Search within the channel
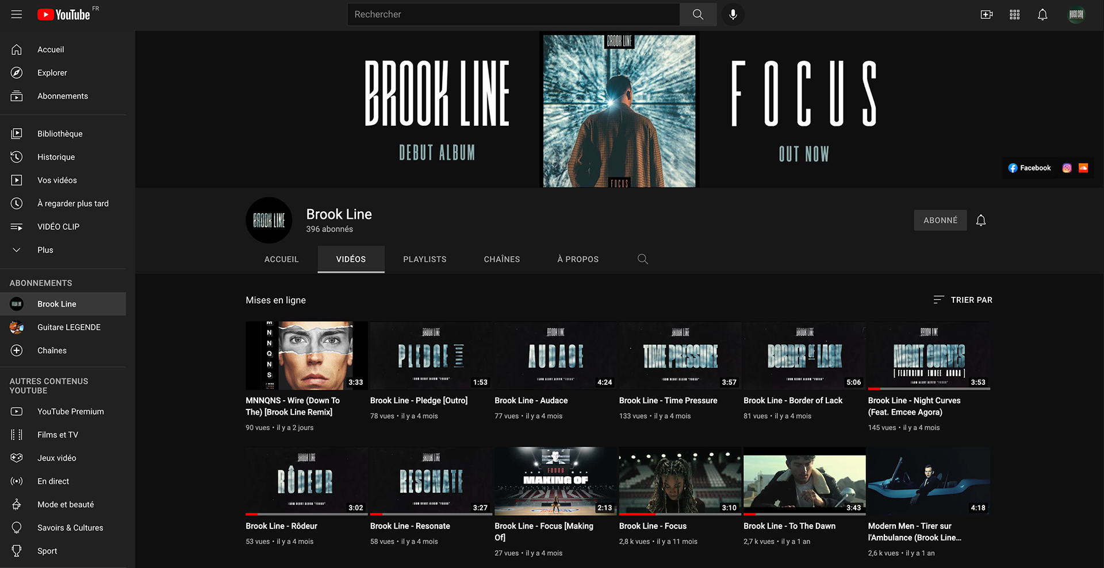 (x=643, y=259)
